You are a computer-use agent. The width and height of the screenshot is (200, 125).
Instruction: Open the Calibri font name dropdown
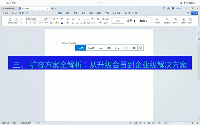point(42,19)
